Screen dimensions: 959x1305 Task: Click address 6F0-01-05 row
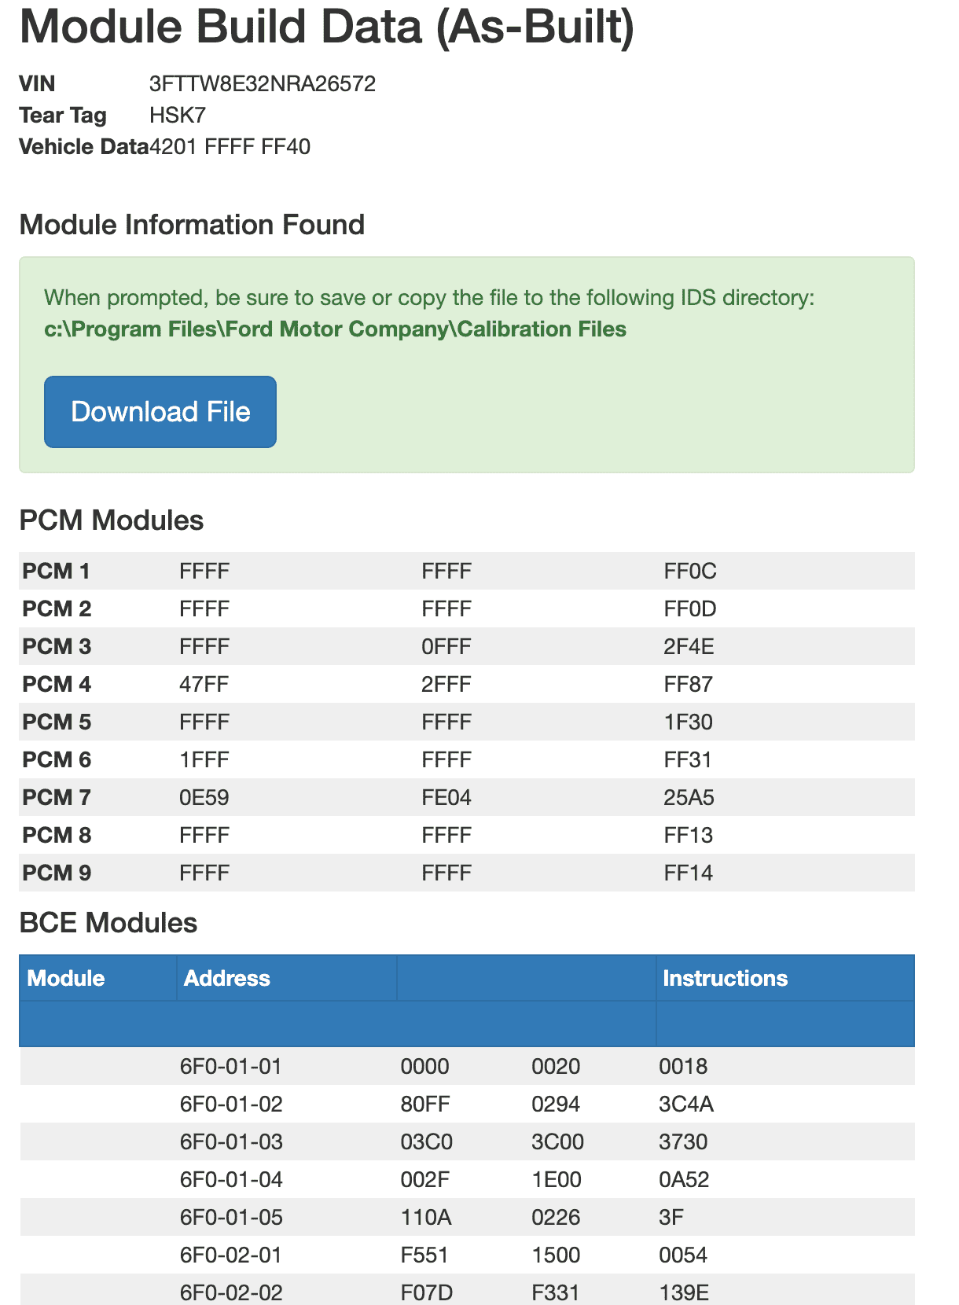(x=467, y=1218)
